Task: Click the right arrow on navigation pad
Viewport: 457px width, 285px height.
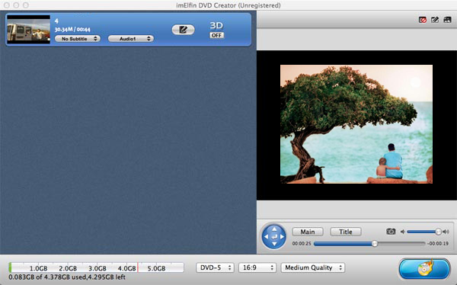Action: click(282, 236)
